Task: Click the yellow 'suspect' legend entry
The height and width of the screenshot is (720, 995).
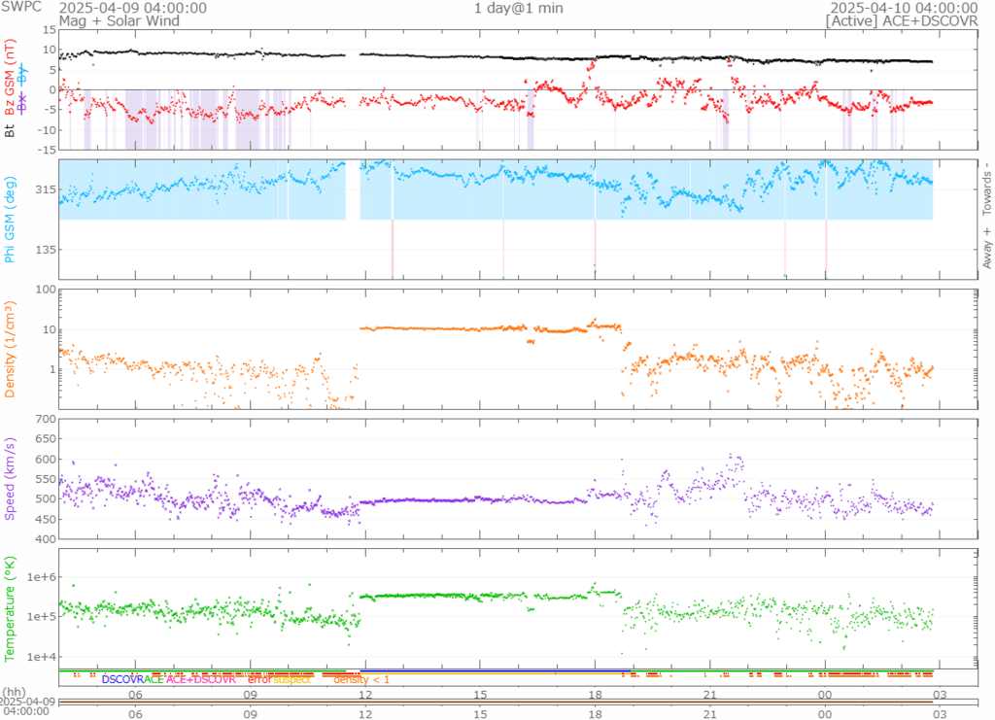Action: pos(292,680)
